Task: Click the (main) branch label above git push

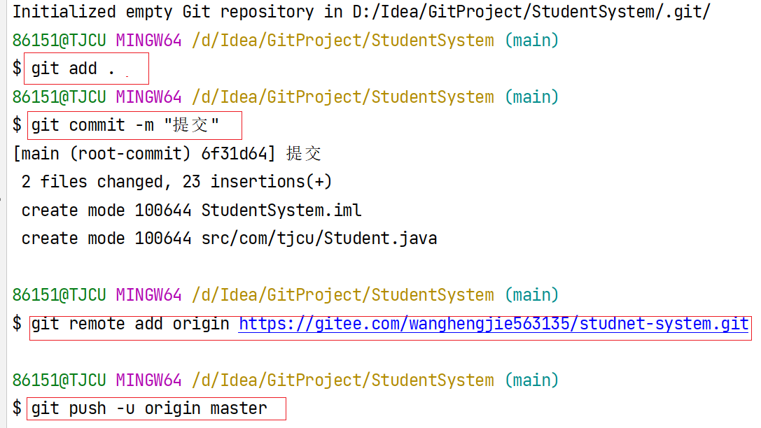Action: click(532, 380)
